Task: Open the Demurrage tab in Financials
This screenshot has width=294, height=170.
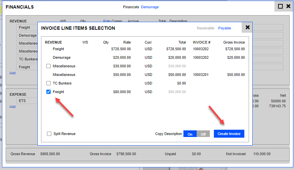Action: point(150,7)
